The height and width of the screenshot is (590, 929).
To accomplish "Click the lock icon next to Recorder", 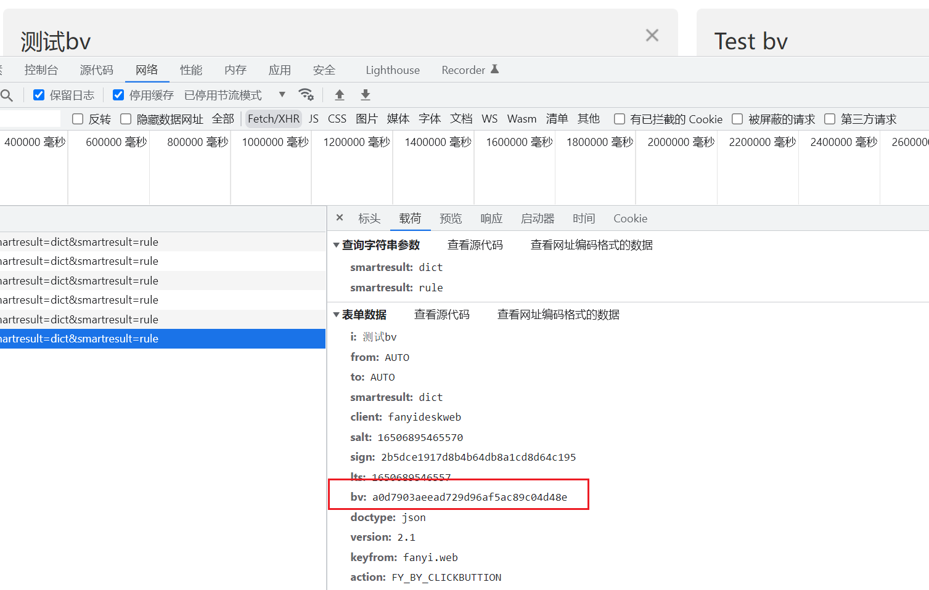I will click(x=496, y=69).
